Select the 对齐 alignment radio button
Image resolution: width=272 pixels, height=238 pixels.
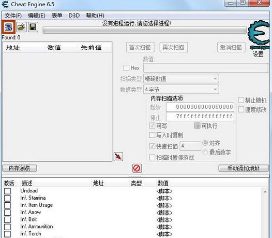(x=205, y=143)
